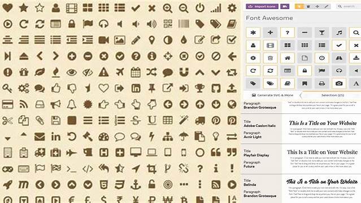Select the video camera icon
This screenshot has height=203, width=361.
[103, 40]
